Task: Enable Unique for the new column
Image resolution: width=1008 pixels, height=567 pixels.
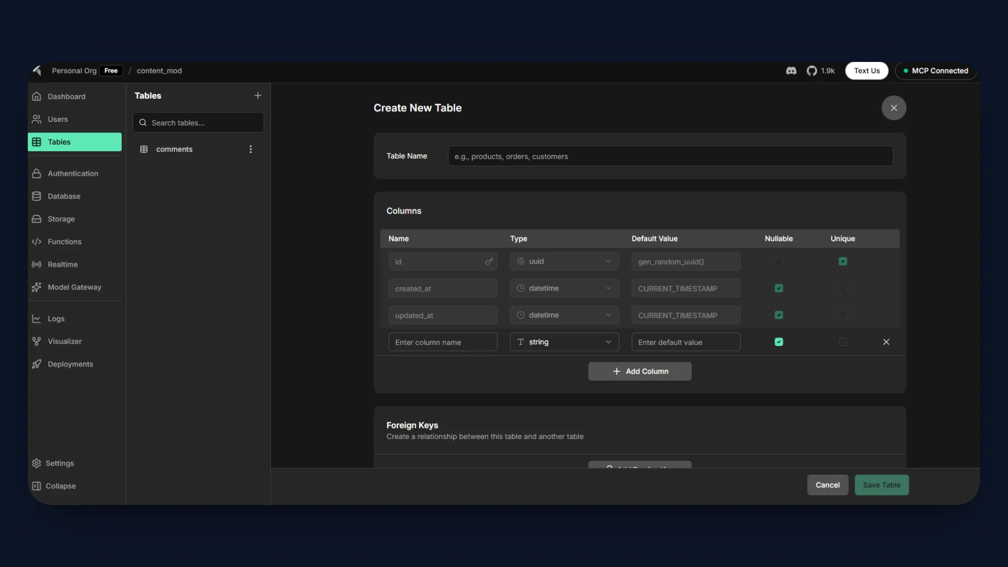Action: [843, 342]
